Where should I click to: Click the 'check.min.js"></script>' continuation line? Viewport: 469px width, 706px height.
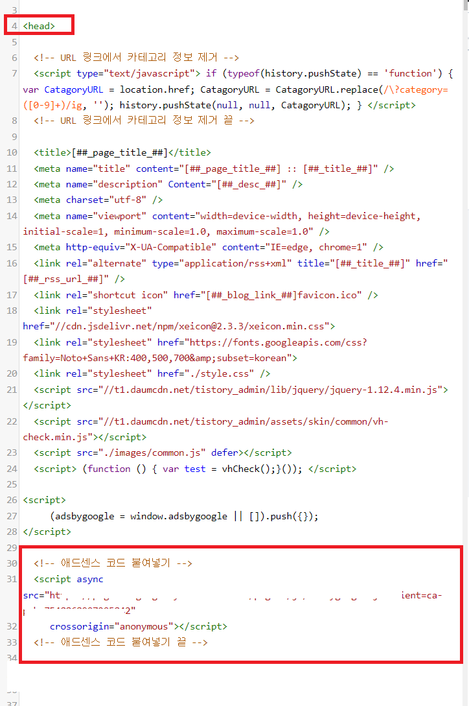point(85,437)
